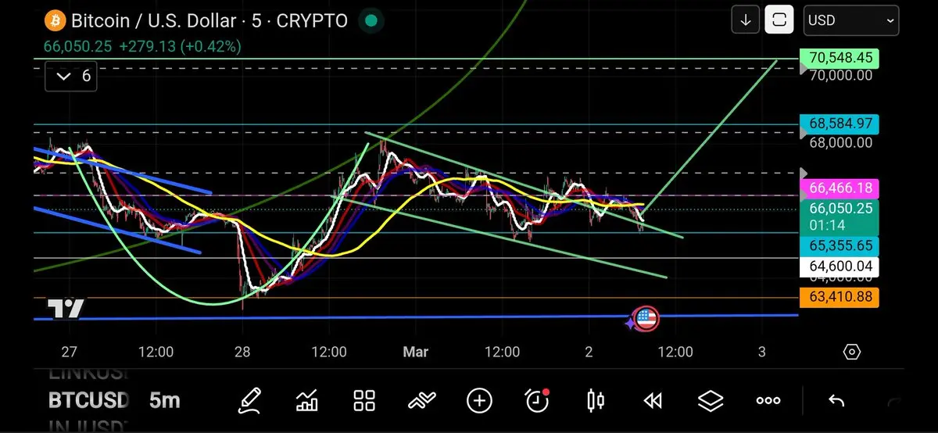Click the 70,000.00 price axis value
This screenshot has height=433, width=938.
841,76
